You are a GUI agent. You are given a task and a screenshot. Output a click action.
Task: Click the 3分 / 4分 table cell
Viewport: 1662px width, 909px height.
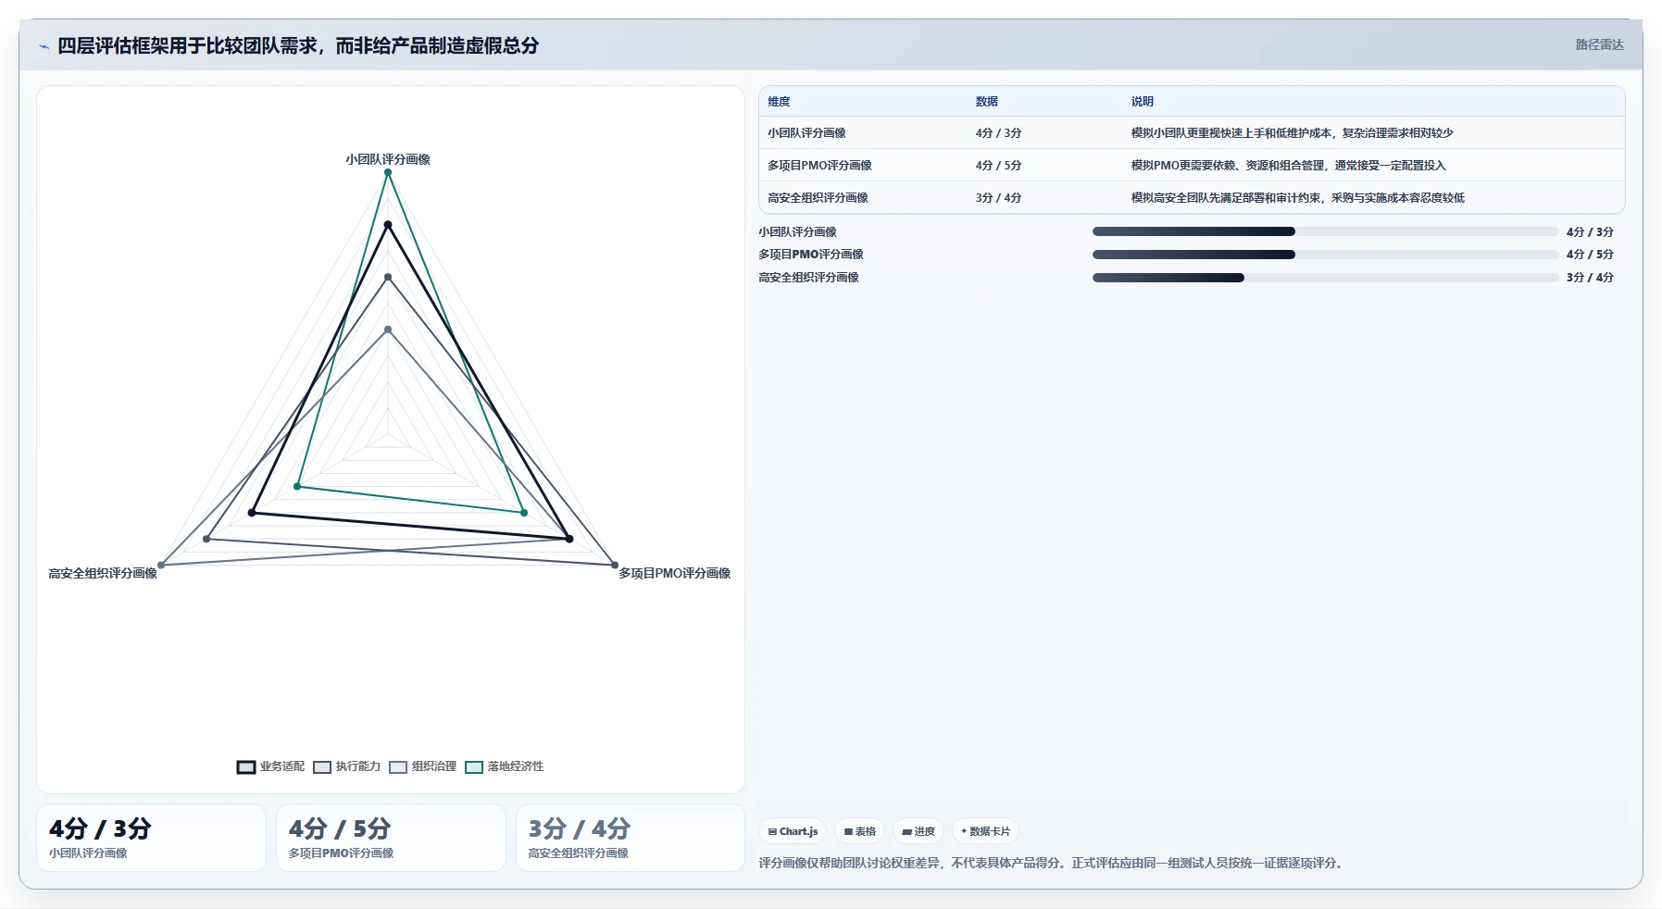point(998,198)
